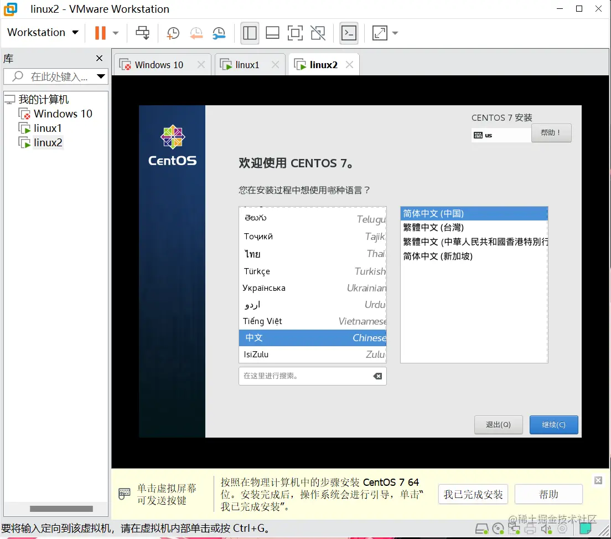The height and width of the screenshot is (539, 611).
Task: Click the 我已完成安装 button
Action: [x=473, y=494]
